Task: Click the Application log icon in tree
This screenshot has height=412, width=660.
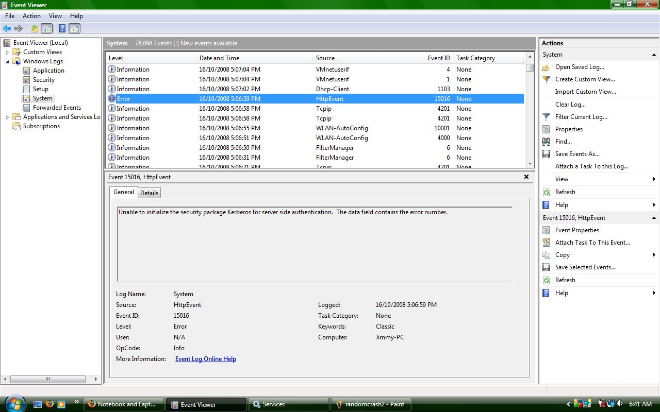Action: pyautogui.click(x=27, y=71)
